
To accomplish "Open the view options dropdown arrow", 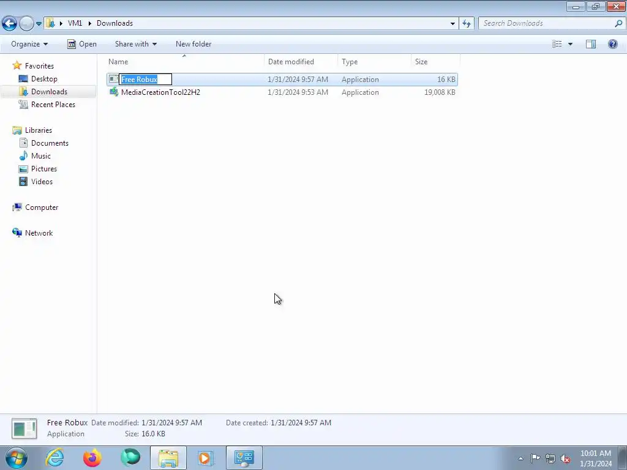I will tap(570, 44).
